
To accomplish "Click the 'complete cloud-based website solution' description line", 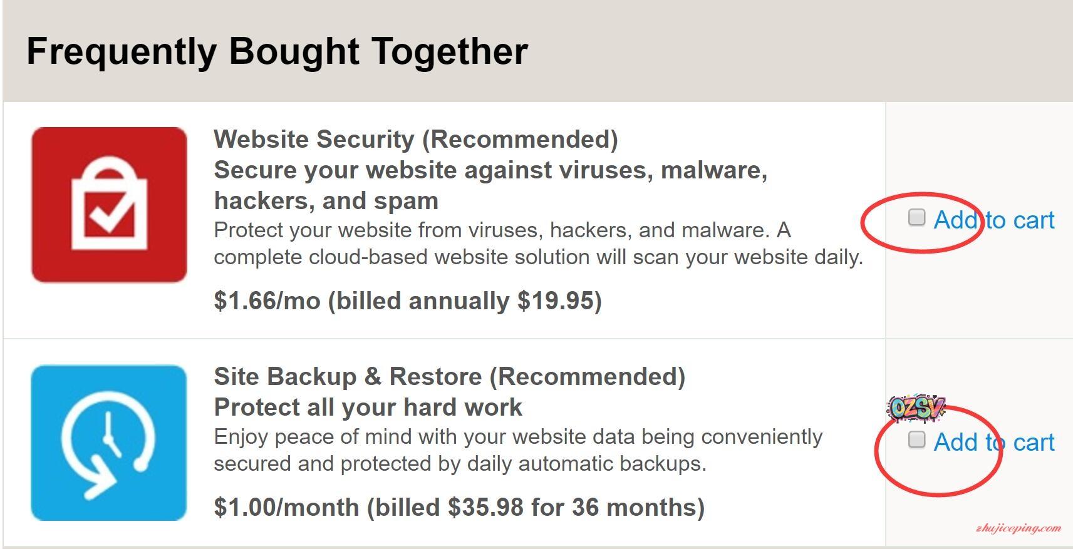I will (x=538, y=257).
